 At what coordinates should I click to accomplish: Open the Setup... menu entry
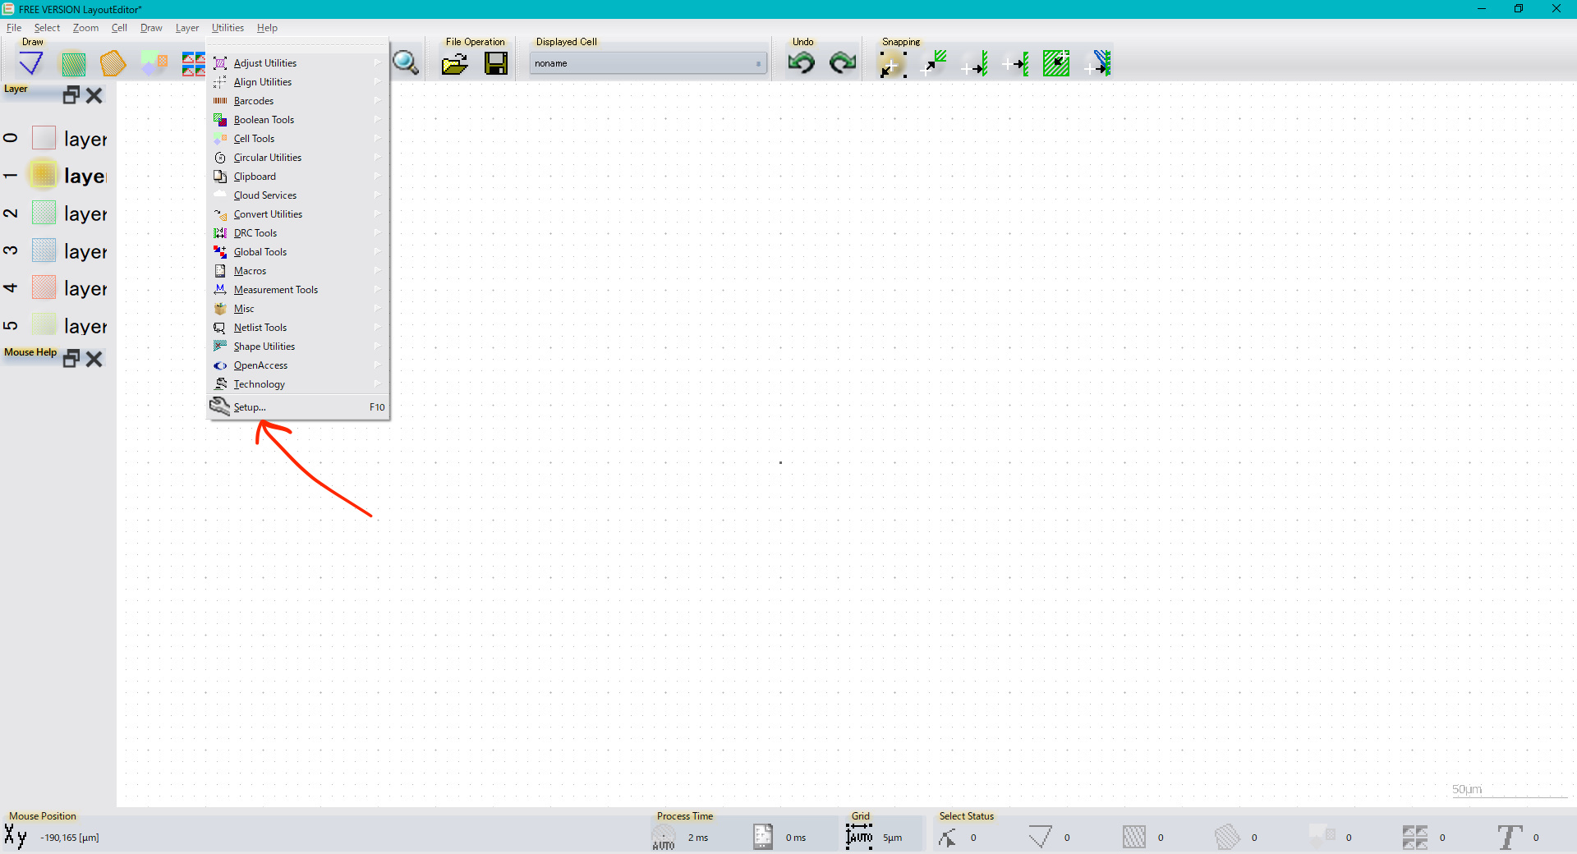(x=250, y=407)
